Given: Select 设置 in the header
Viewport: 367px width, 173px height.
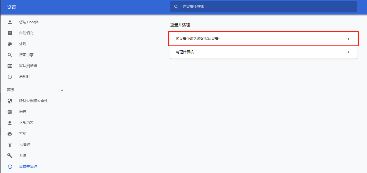Looking at the screenshot, I should 12,7.
